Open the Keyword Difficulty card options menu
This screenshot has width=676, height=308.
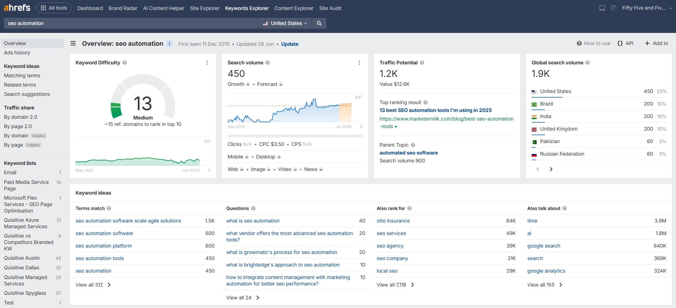[207, 63]
